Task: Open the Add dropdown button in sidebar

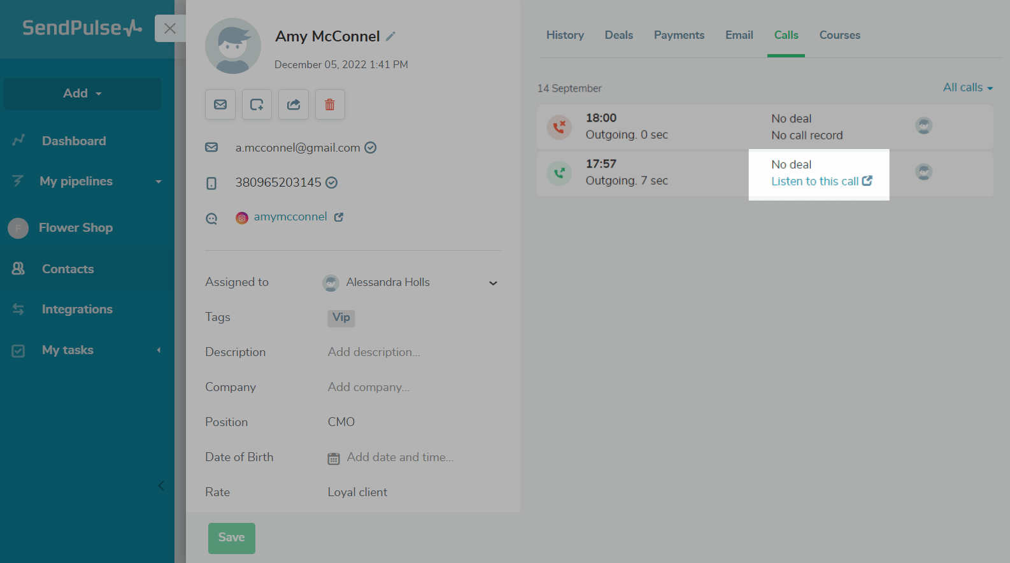Action: pyautogui.click(x=83, y=94)
